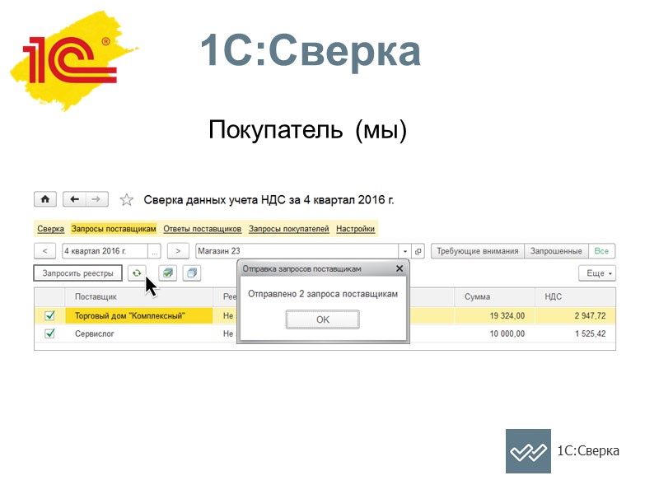Switch to Ответы поставщиков tab
The width and height of the screenshot is (659, 494).
pos(202,229)
